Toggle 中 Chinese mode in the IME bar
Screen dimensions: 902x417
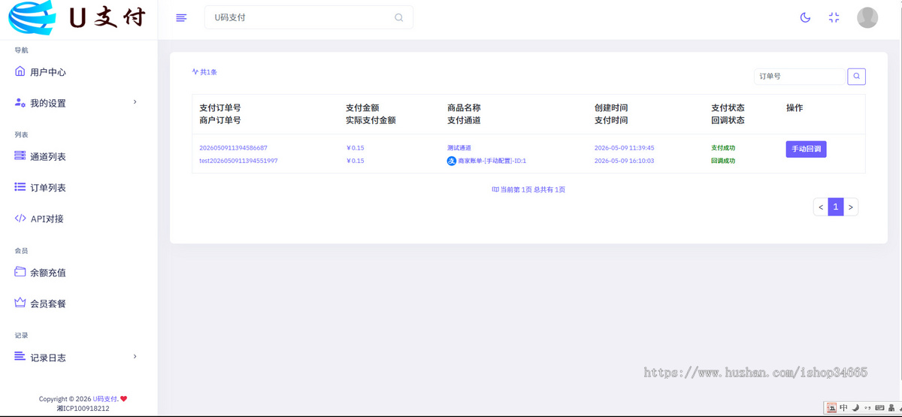tap(843, 408)
